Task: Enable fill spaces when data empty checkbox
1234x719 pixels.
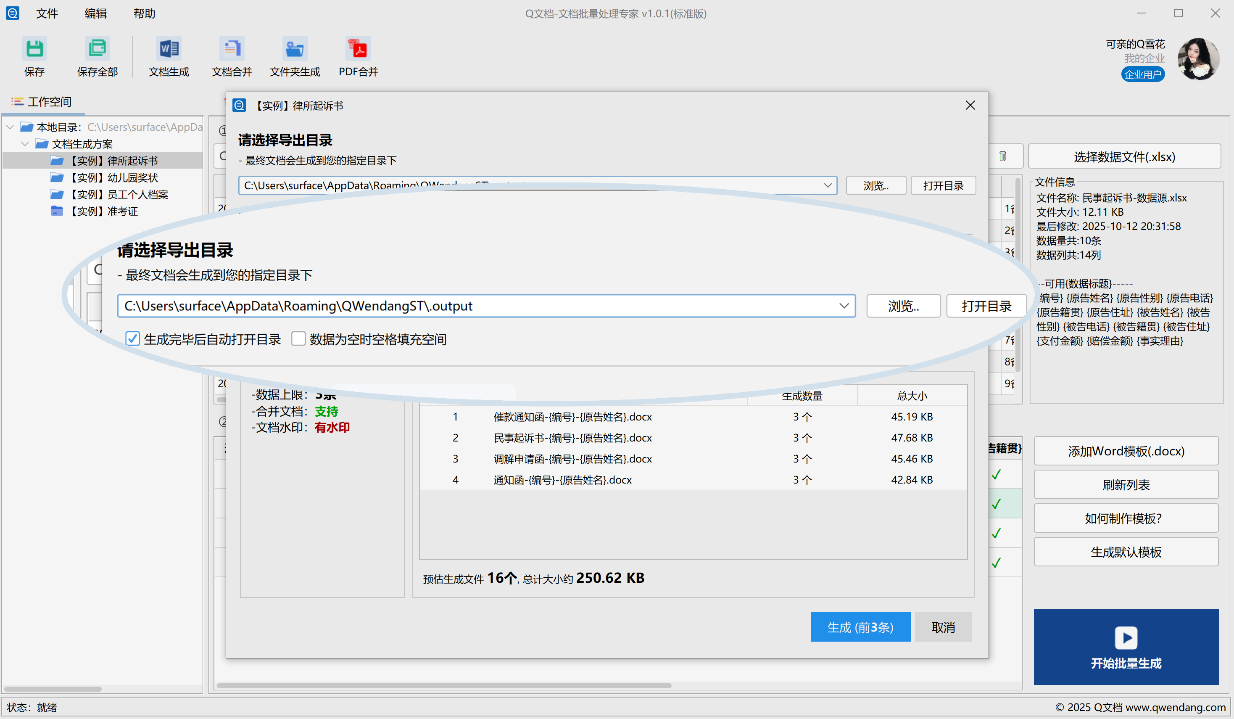Action: tap(298, 339)
